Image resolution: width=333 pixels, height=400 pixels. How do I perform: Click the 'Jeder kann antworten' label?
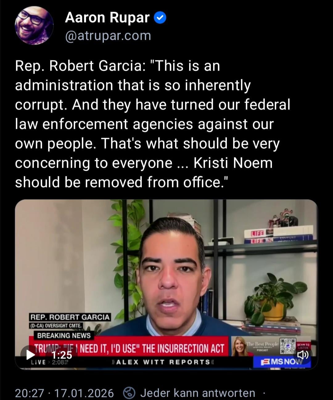pyautogui.click(x=198, y=393)
